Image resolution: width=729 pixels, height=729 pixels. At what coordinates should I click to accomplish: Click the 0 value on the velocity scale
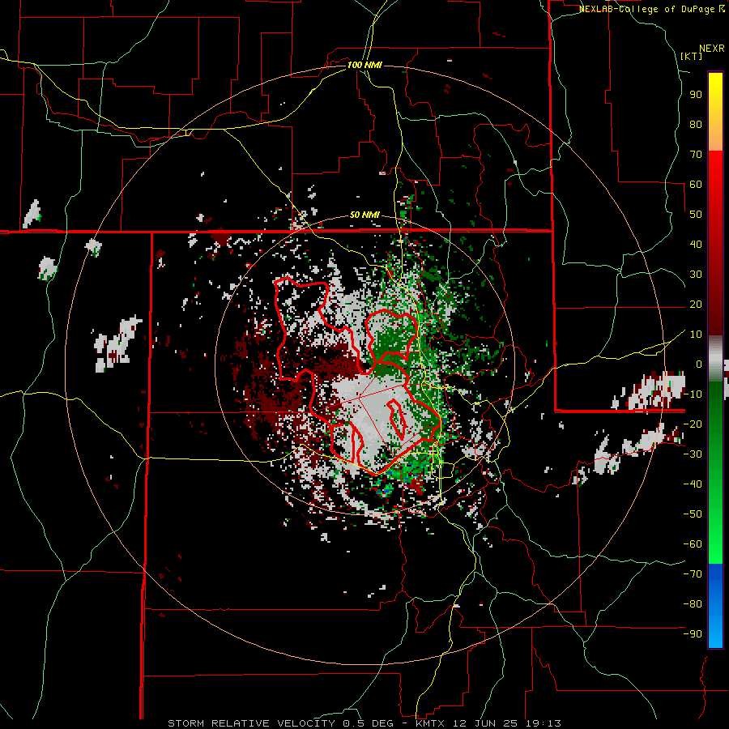(x=699, y=364)
